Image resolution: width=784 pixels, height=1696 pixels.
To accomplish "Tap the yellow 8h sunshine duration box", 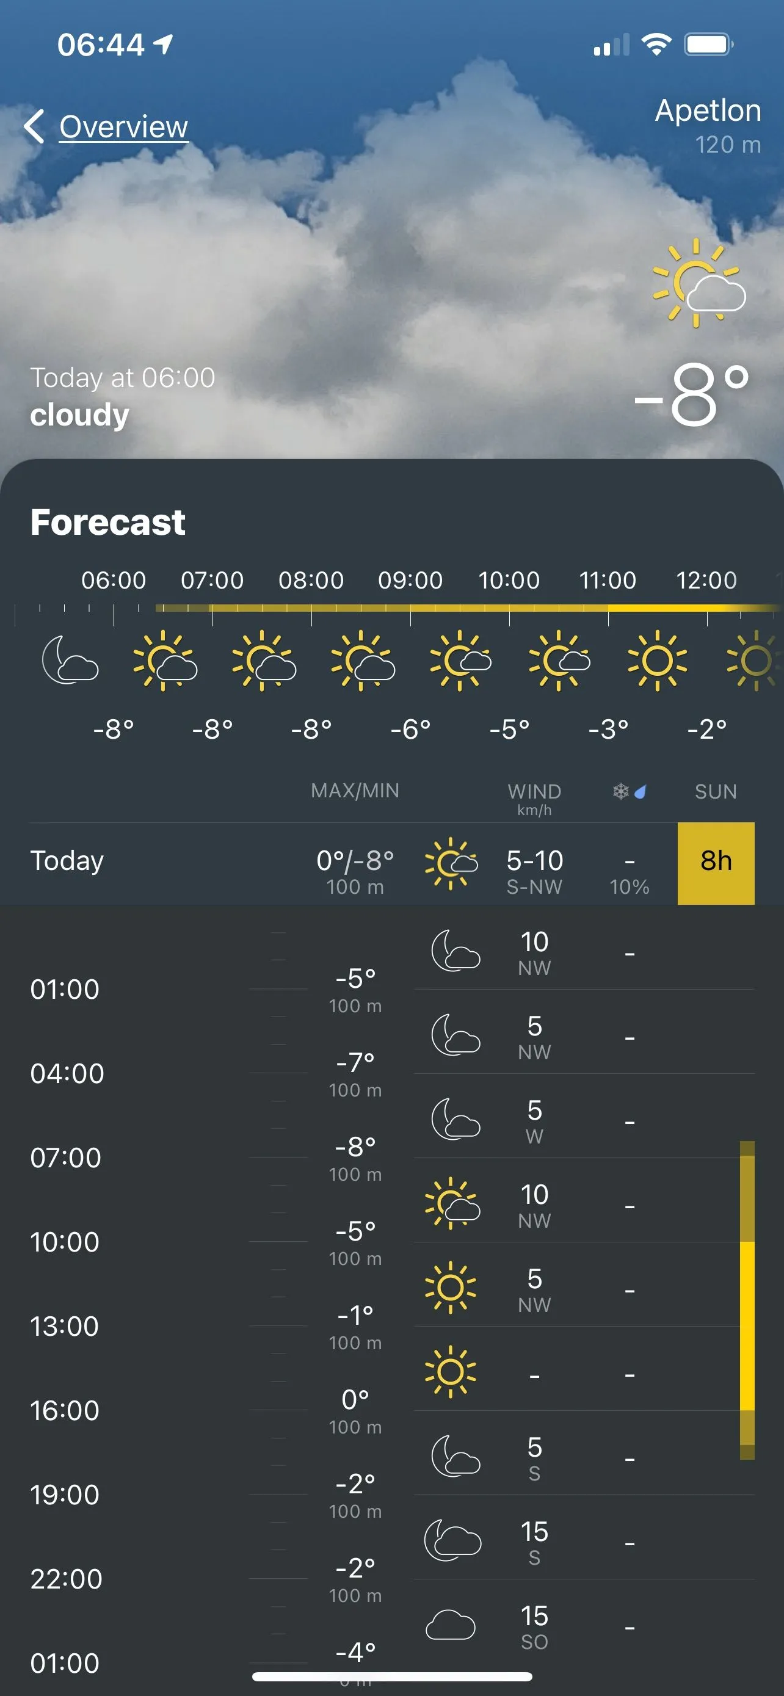I will 716,863.
